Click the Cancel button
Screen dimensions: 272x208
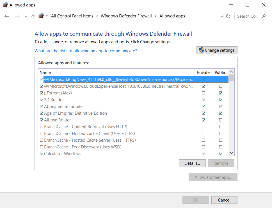[224, 200]
